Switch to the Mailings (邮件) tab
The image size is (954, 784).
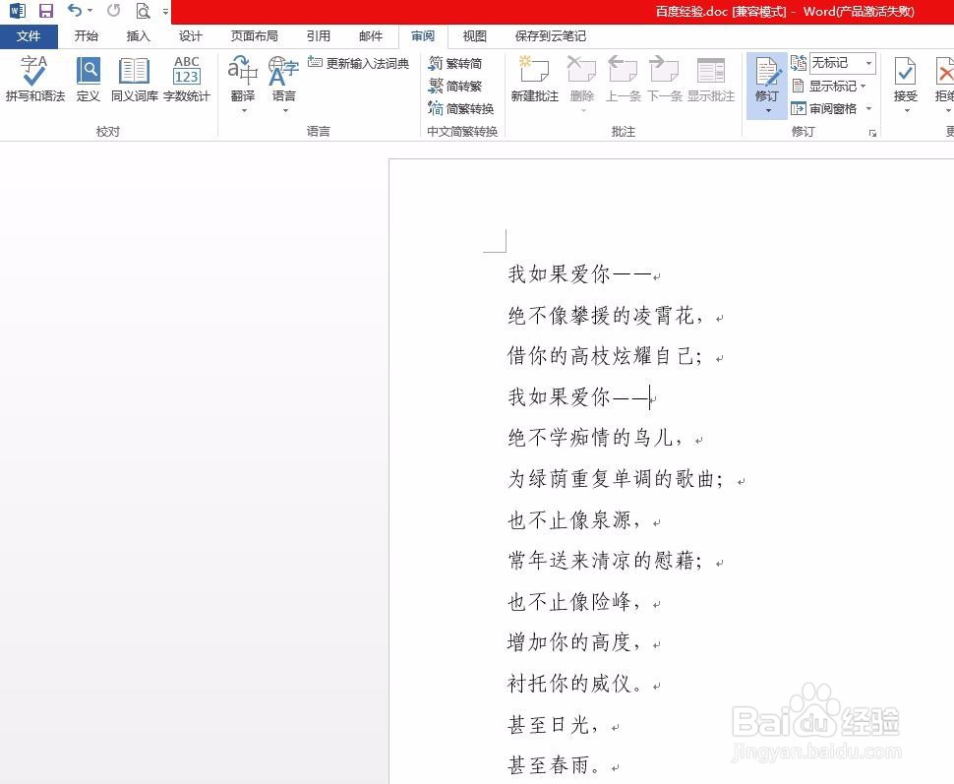click(371, 36)
